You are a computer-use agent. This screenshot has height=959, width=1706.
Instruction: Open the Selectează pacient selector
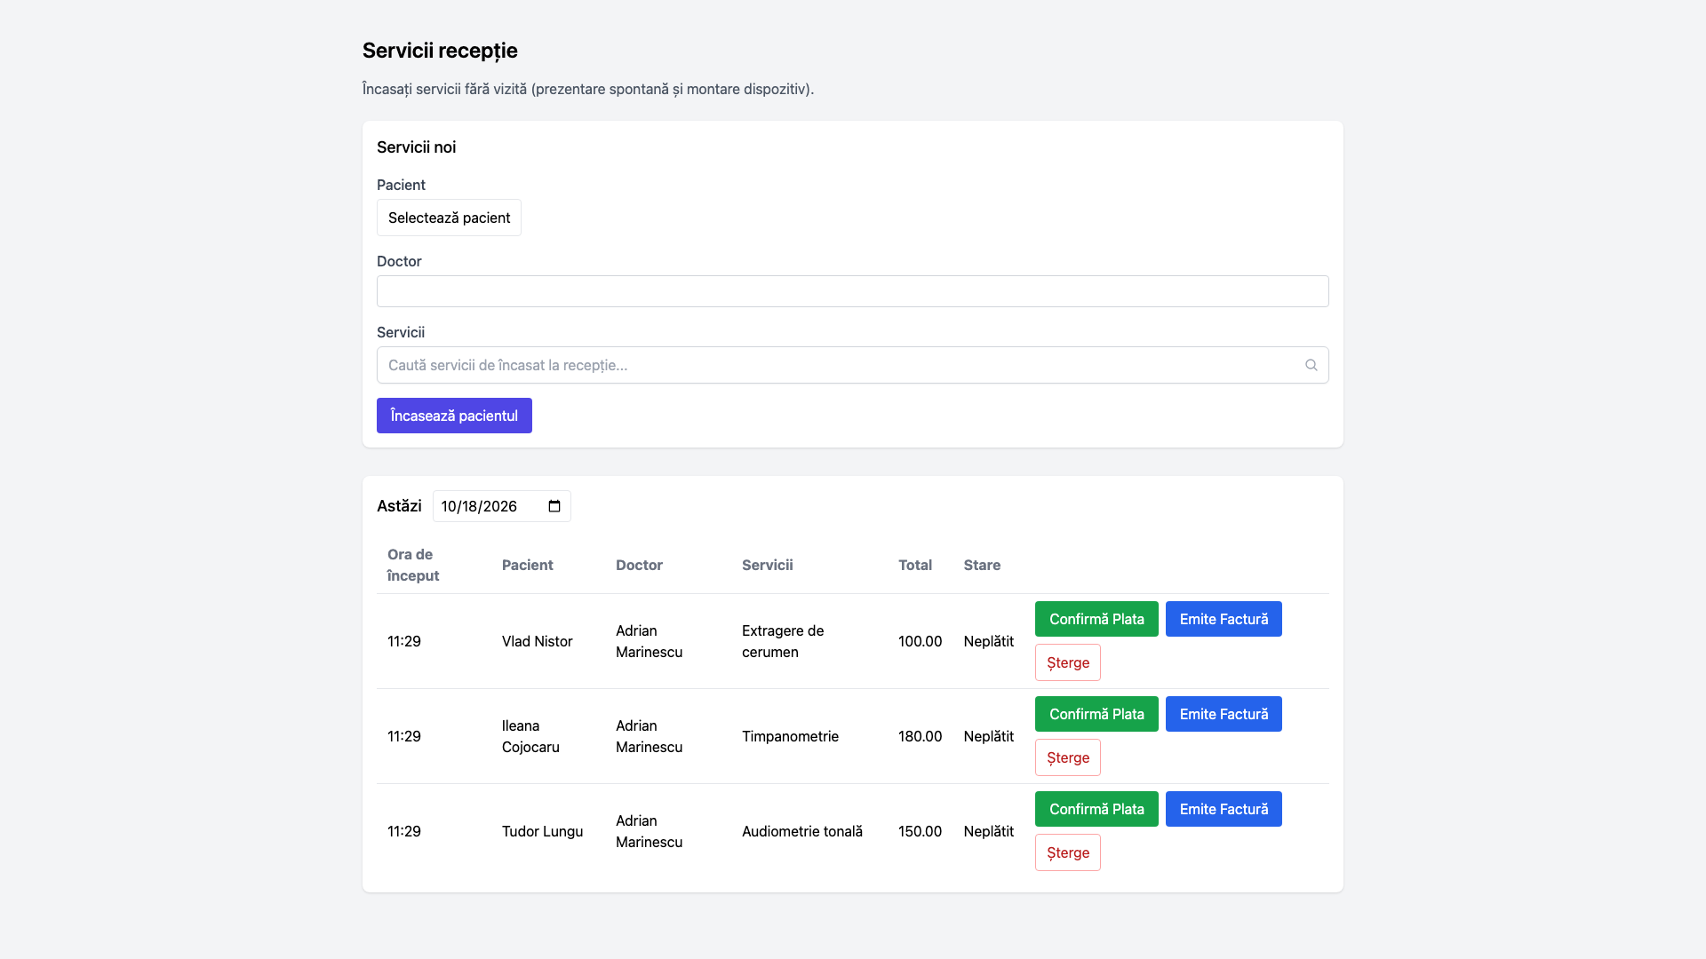[449, 218]
